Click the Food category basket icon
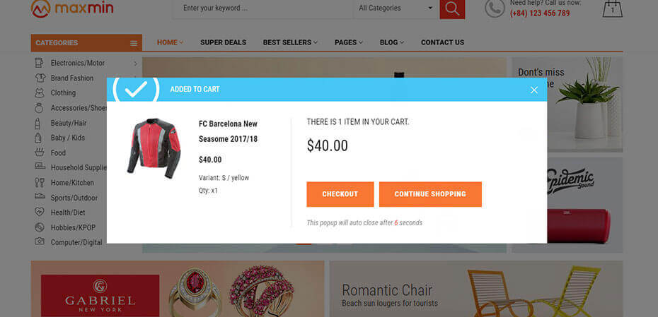Viewport: 658px width, 317px height. pos(40,152)
